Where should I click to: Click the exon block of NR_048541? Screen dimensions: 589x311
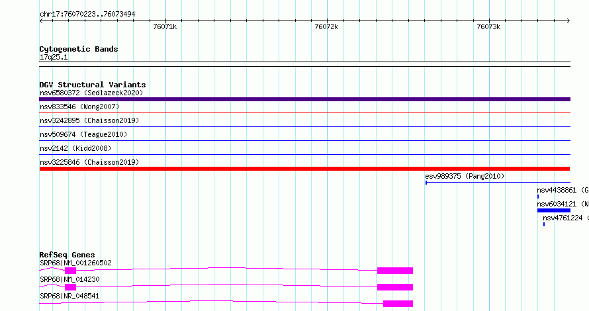point(398,304)
